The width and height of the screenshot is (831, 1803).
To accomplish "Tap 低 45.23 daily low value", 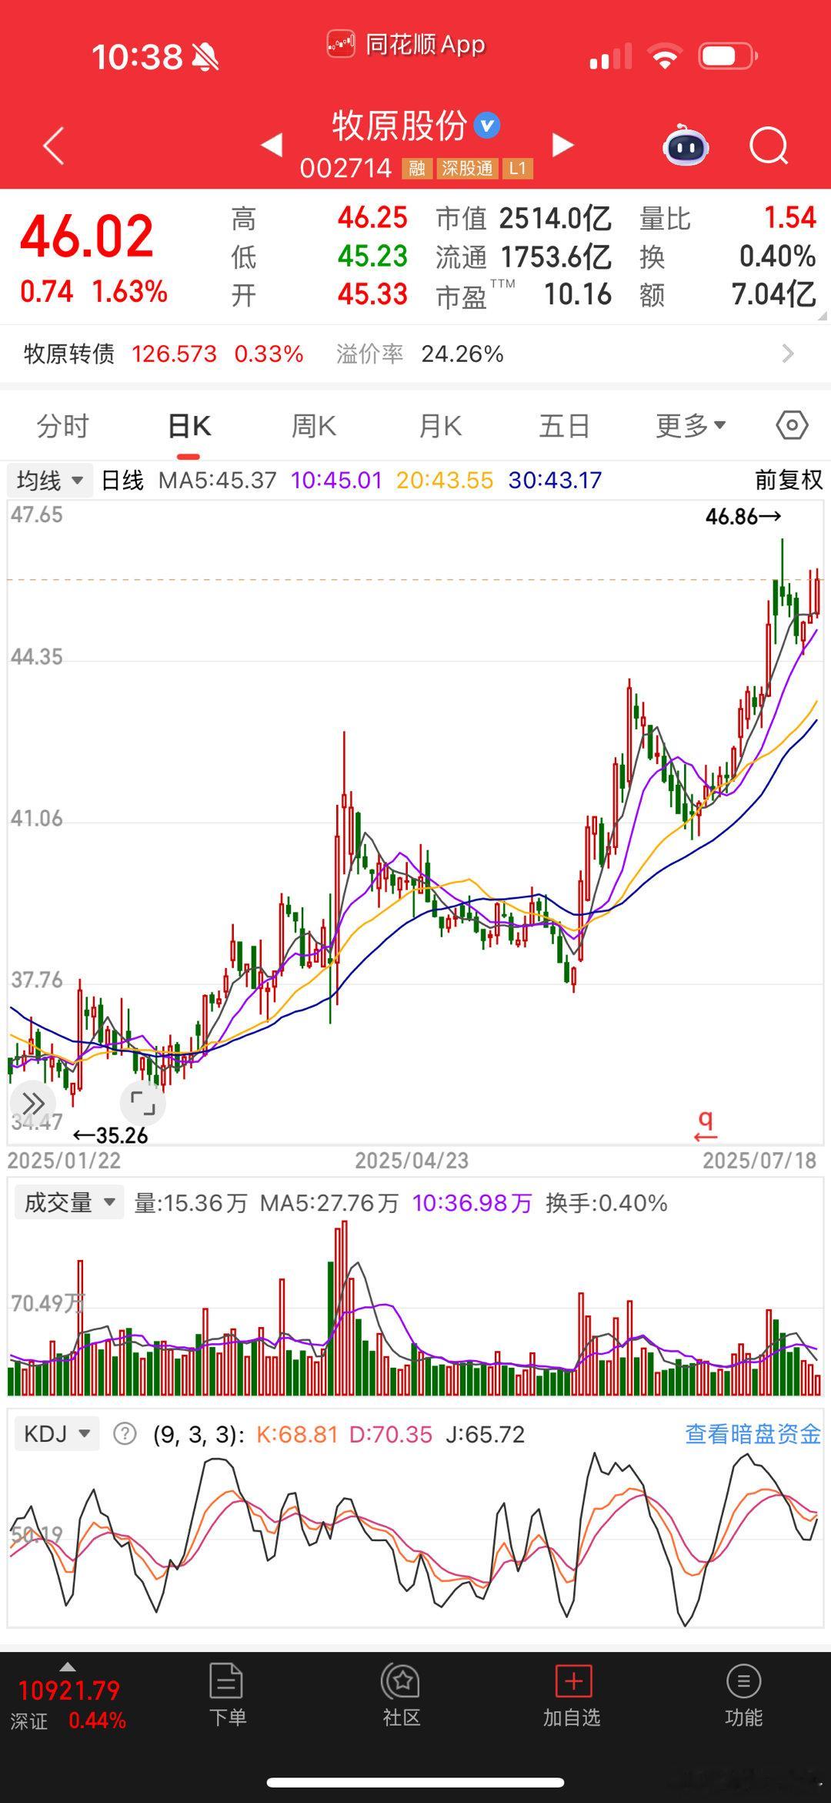I will click(372, 256).
